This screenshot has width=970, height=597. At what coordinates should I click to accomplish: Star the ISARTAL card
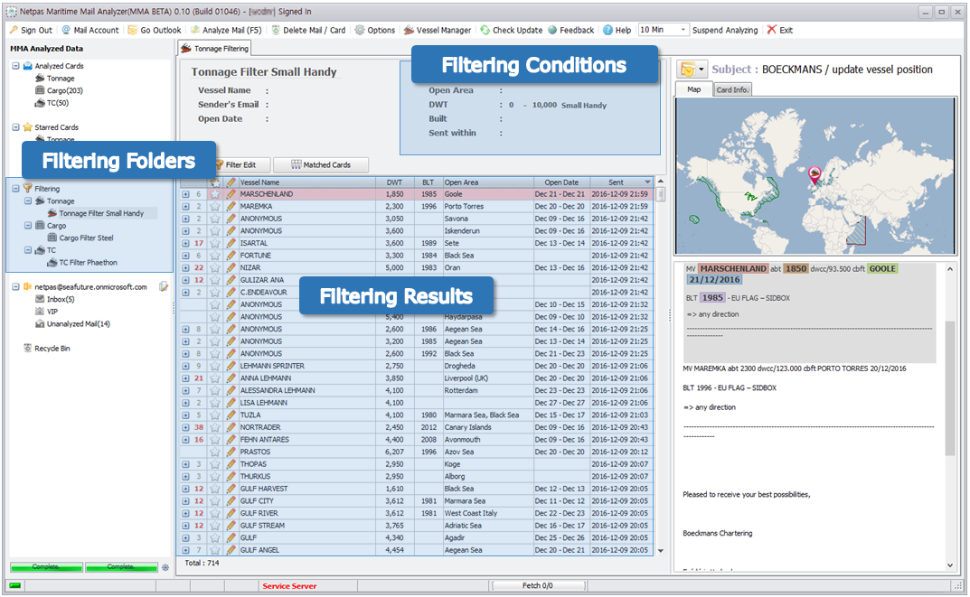coord(214,243)
